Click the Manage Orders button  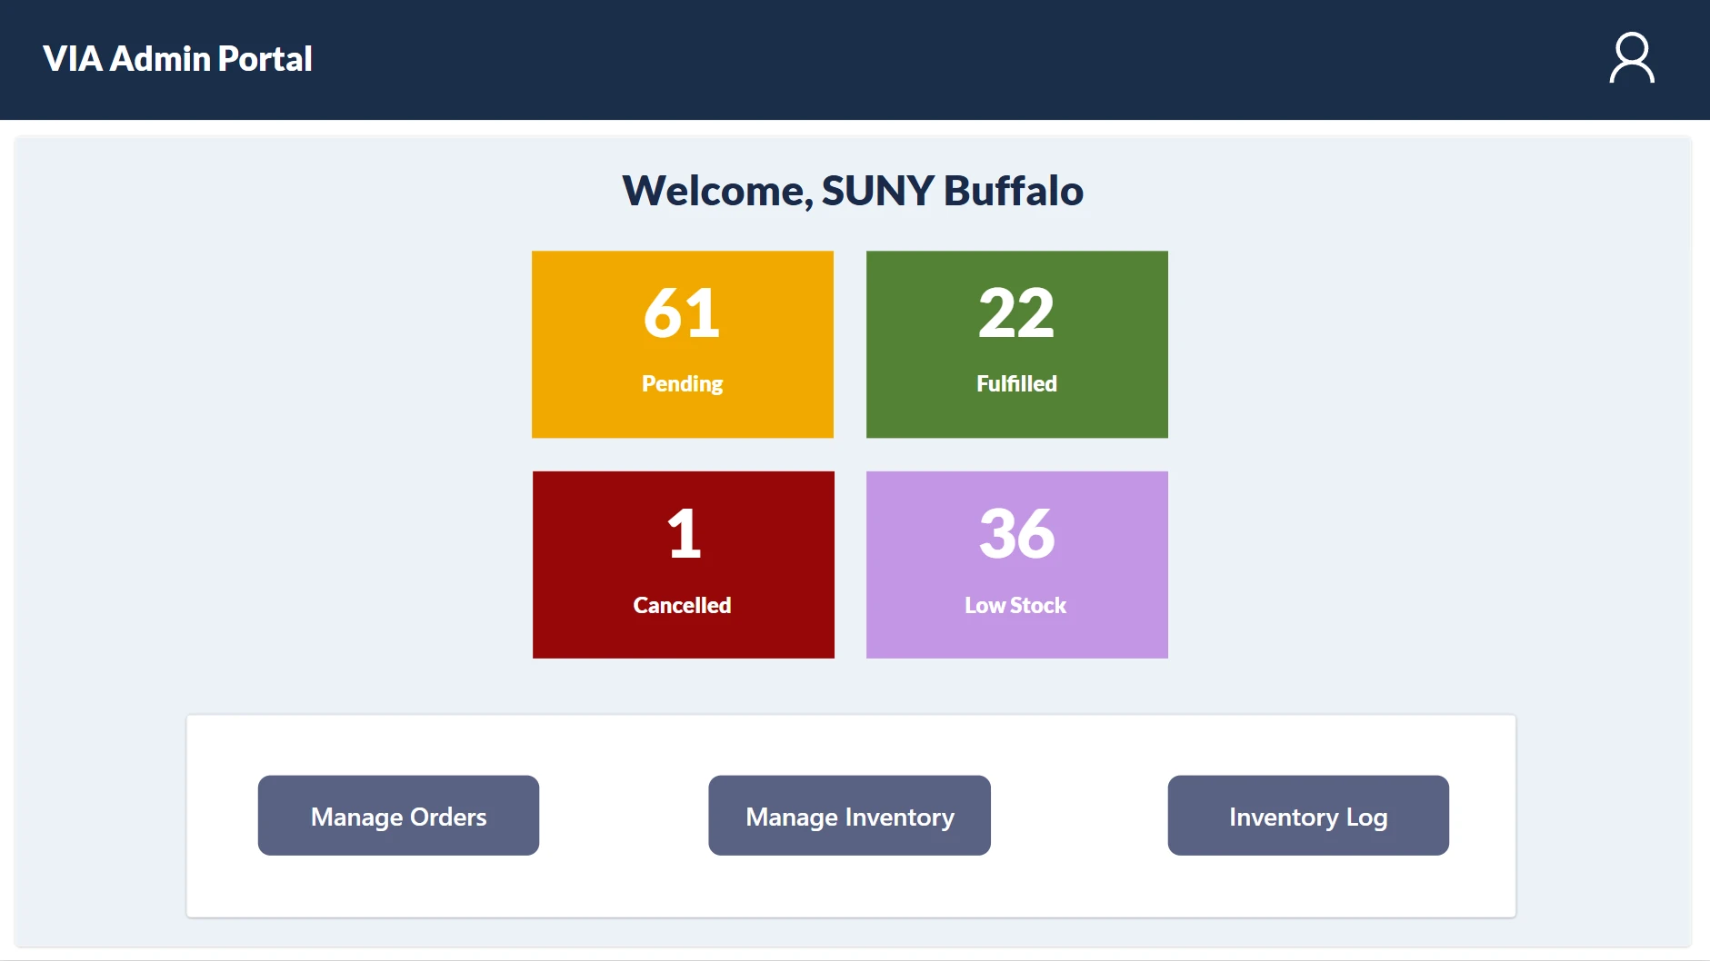pos(398,815)
